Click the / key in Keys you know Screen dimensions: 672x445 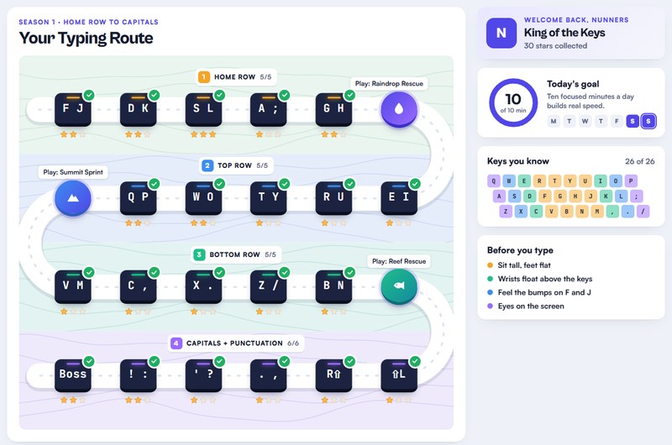point(643,211)
